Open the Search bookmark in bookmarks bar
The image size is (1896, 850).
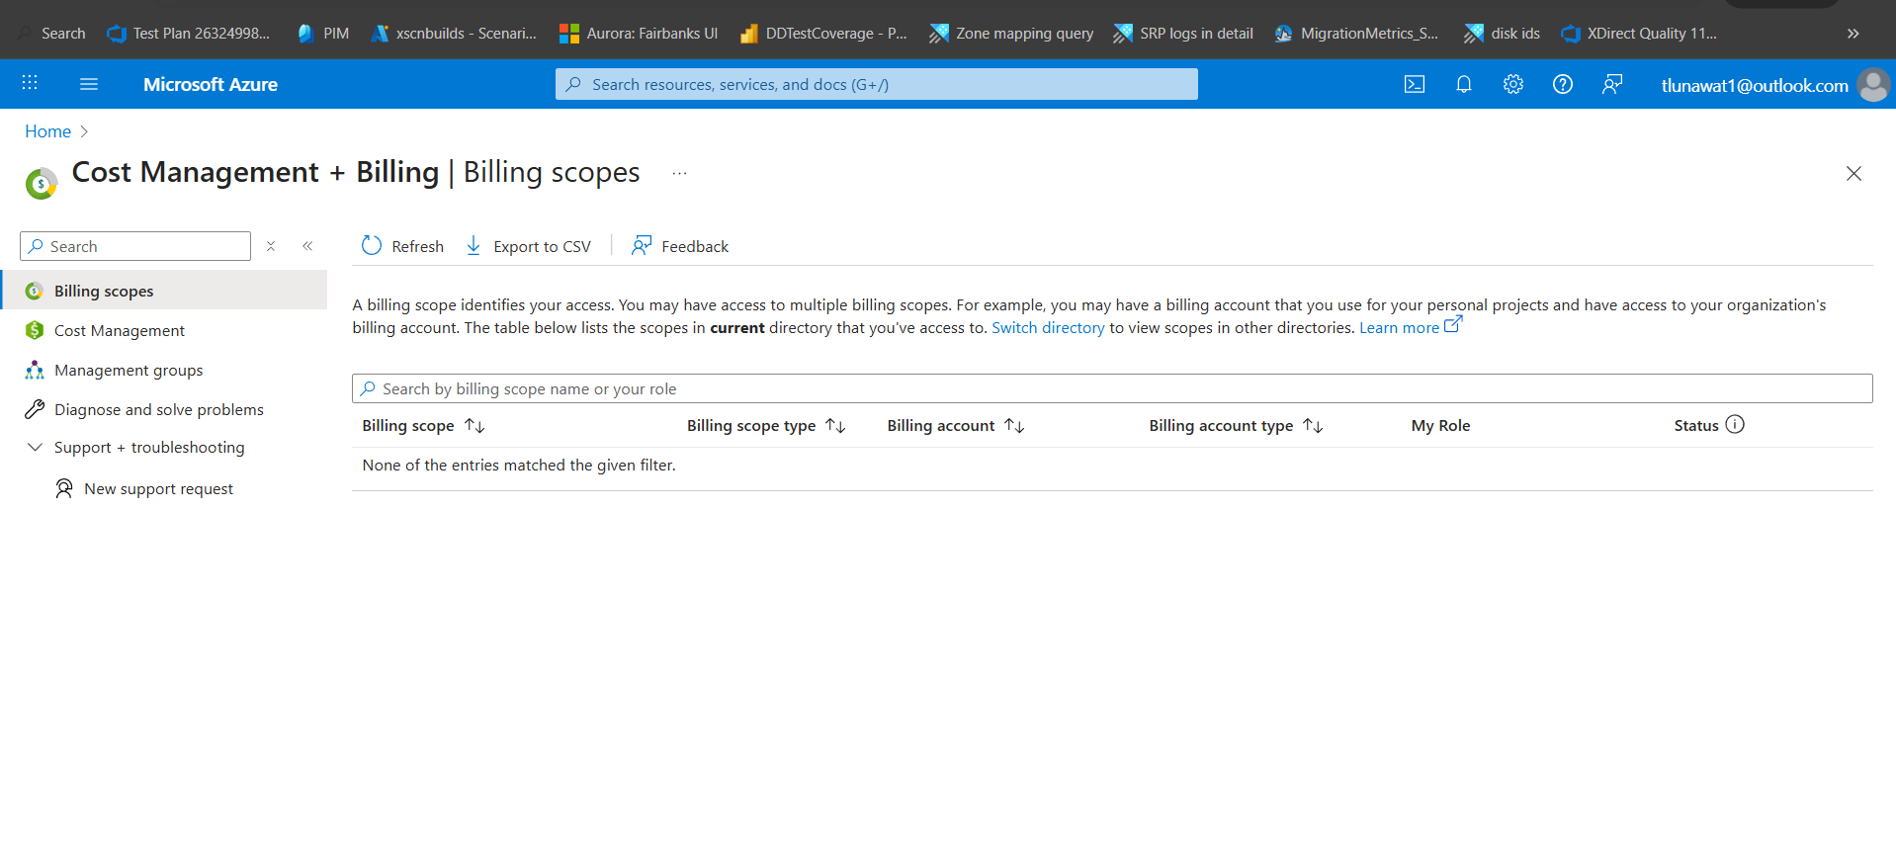coord(52,34)
